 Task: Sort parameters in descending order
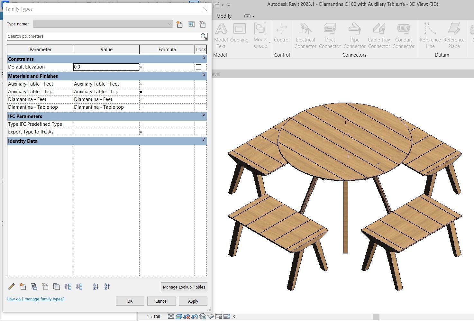107,286
